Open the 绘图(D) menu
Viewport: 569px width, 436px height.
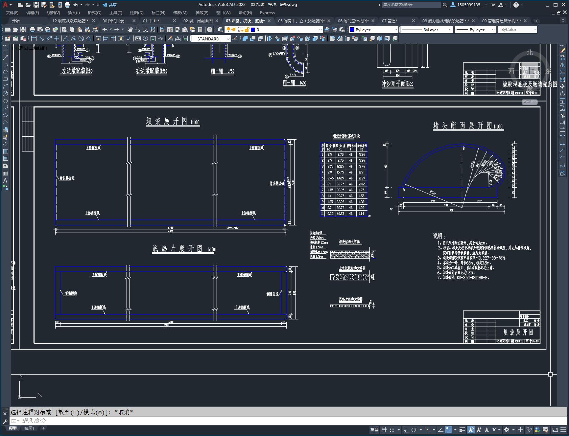tap(137, 12)
